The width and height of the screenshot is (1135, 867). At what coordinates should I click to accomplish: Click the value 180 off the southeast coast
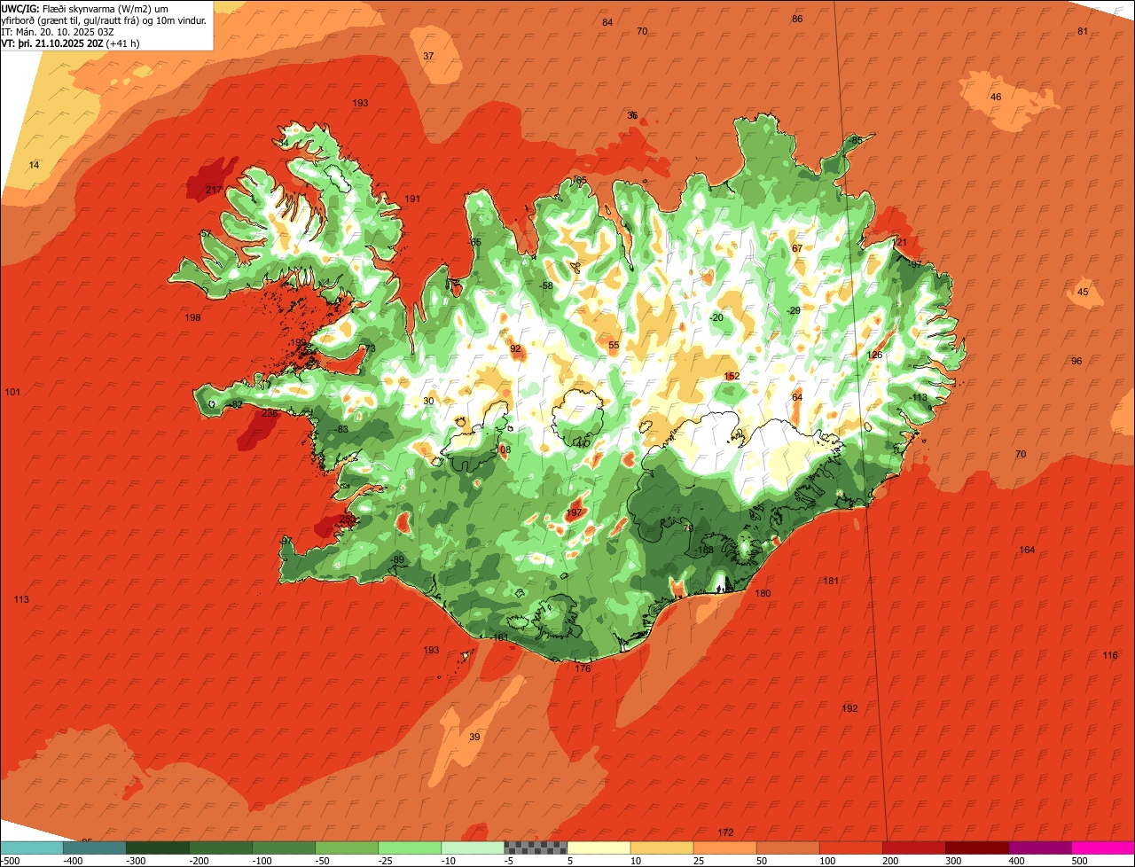pyautogui.click(x=763, y=593)
